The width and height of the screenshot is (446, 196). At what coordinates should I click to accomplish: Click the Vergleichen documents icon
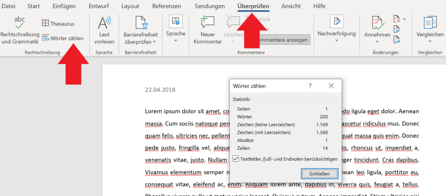(x=430, y=23)
